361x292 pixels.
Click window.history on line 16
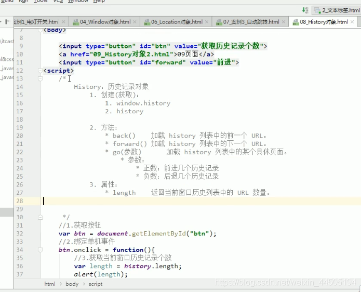[x=143, y=103]
